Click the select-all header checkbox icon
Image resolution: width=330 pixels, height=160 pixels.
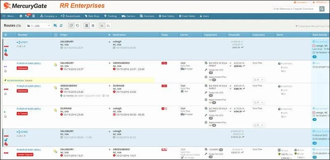point(5,35)
